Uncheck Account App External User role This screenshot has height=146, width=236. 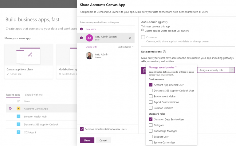pos(151,85)
